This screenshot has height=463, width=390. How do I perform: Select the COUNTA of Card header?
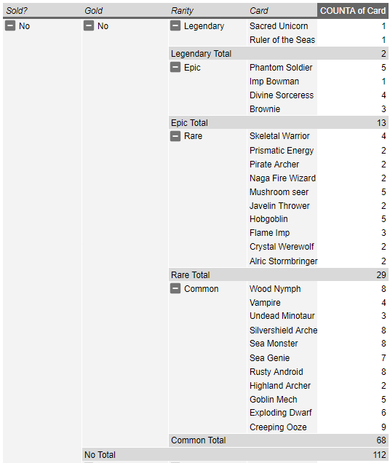pyautogui.click(x=352, y=11)
